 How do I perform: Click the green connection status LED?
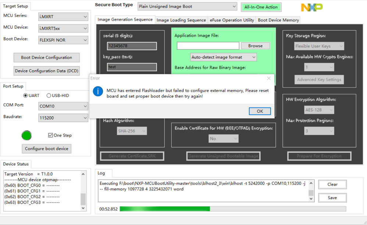[27, 136]
